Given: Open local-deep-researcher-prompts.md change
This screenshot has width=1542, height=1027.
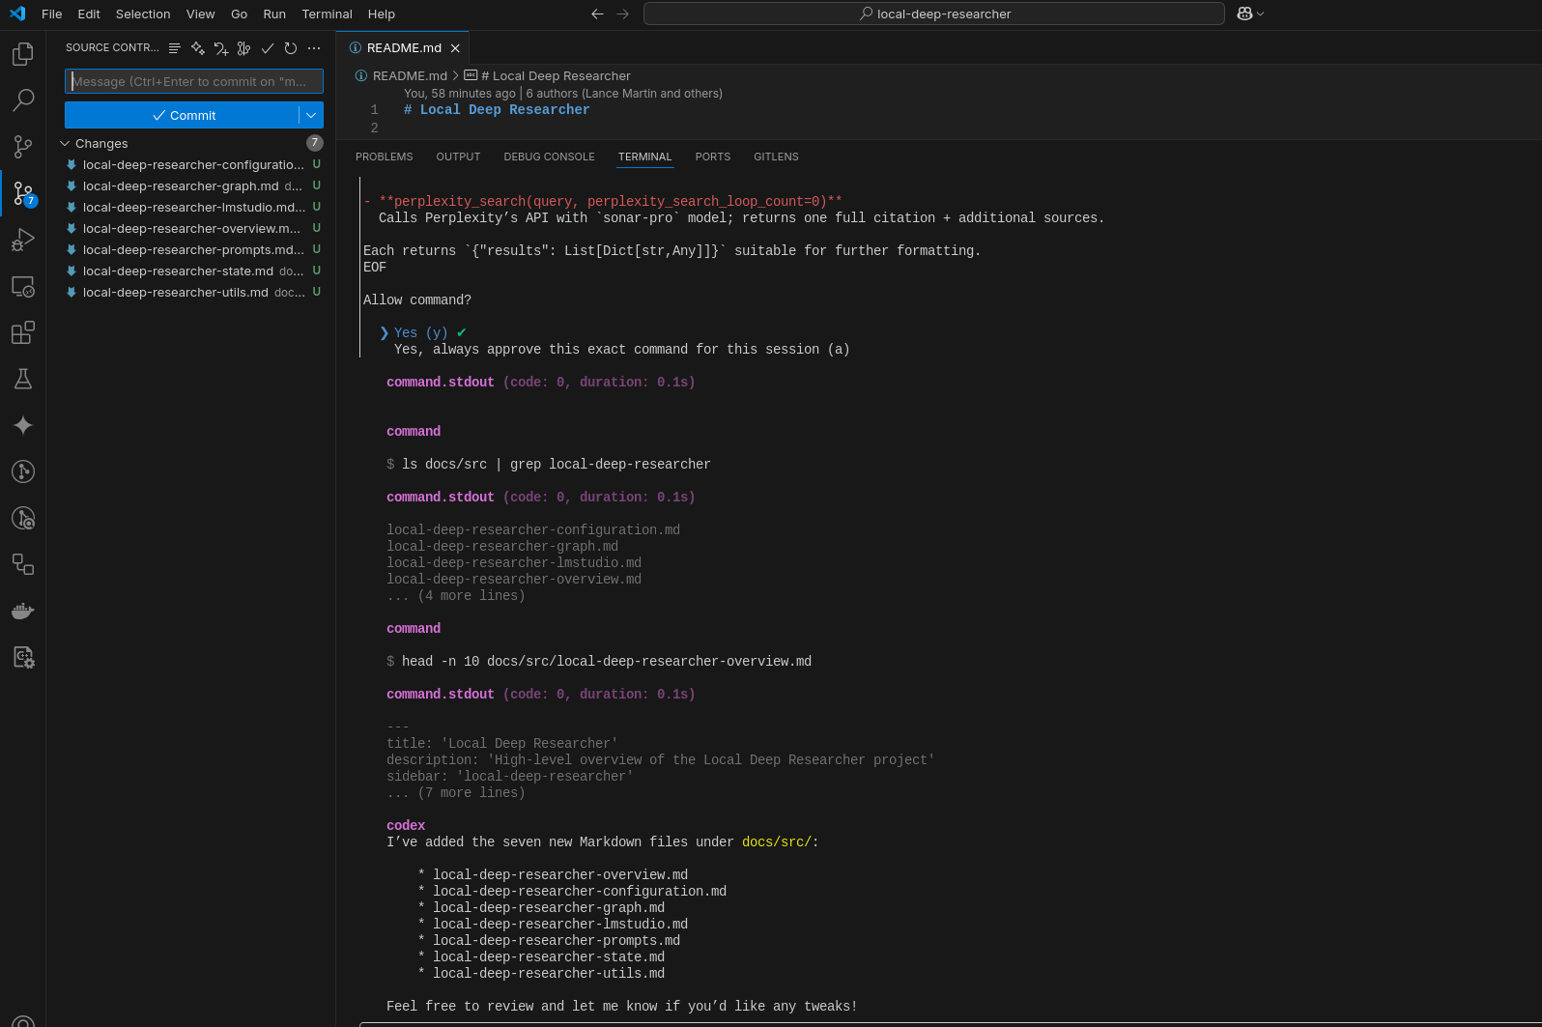Looking at the screenshot, I should 191,249.
